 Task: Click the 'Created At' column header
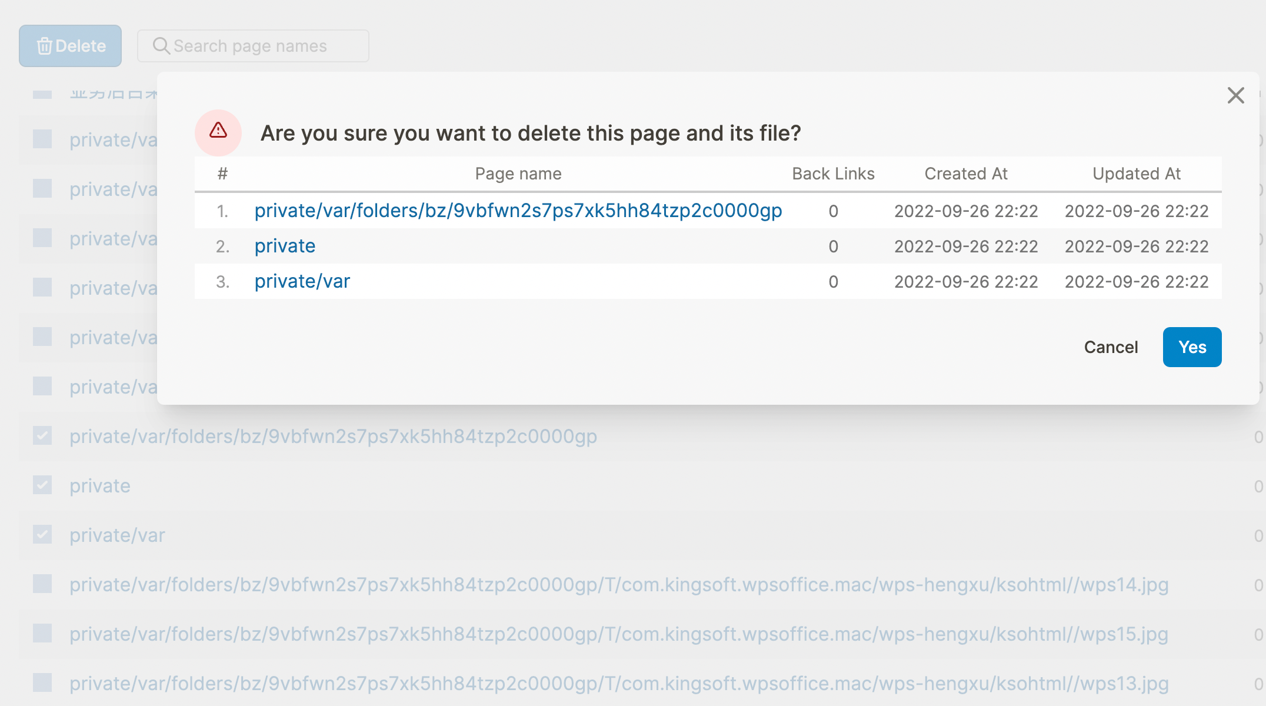[x=965, y=174]
